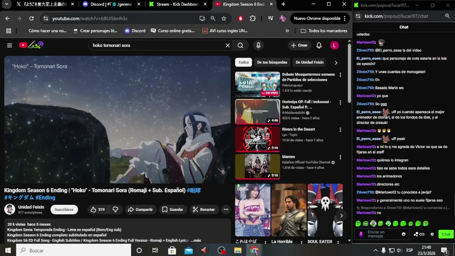Image resolution: width=455 pixels, height=256 pixels.
Task: Dislike the video with the thumbs-down button
Action: [x=116, y=209]
